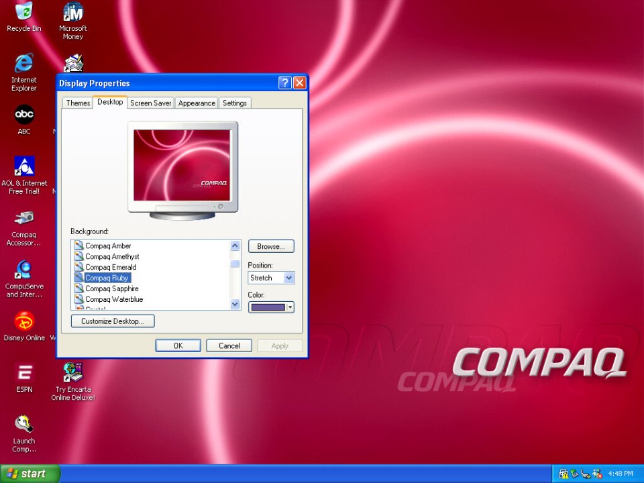Click Cancel in Display Properties
Screen dimensions: 644x483
click(x=229, y=345)
